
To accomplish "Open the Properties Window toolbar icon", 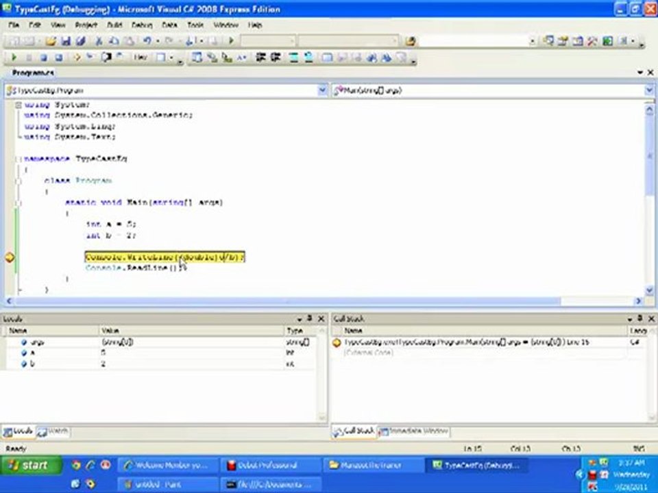I will (563, 41).
